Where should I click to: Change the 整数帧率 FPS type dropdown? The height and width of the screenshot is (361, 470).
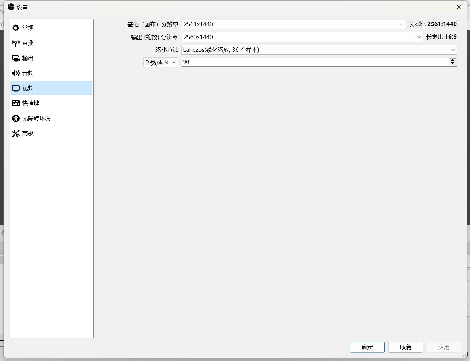[161, 62]
